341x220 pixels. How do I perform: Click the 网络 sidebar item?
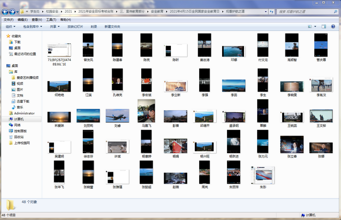point(17,125)
